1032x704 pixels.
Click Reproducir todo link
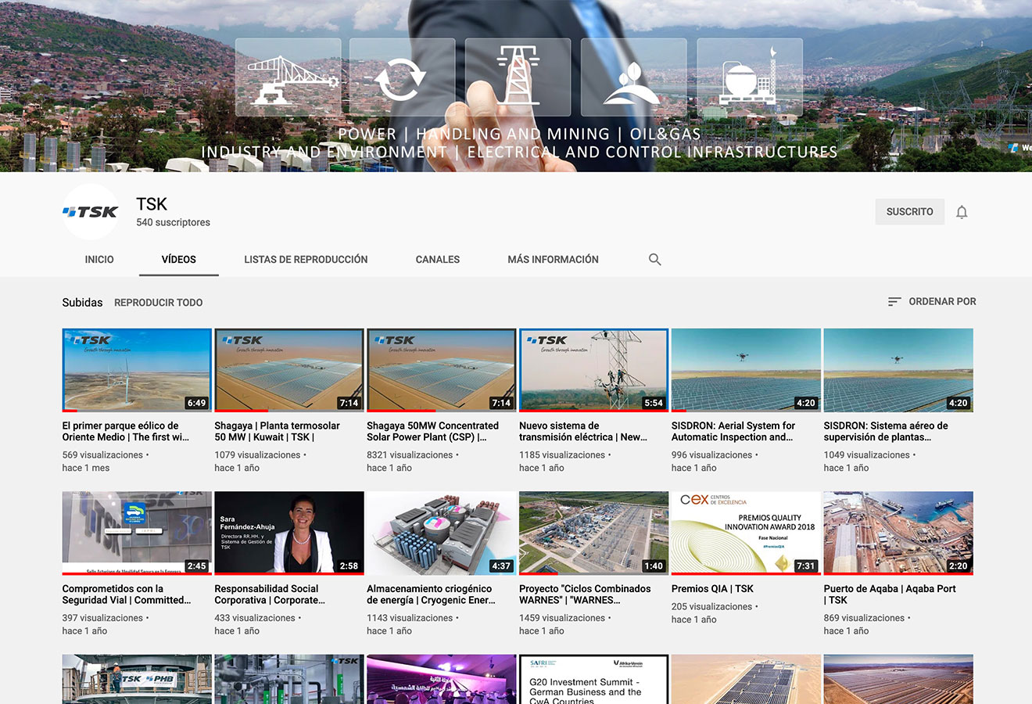click(159, 303)
